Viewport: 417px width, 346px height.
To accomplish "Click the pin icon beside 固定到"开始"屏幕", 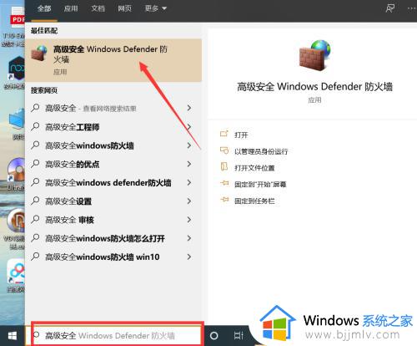I will 224,183.
